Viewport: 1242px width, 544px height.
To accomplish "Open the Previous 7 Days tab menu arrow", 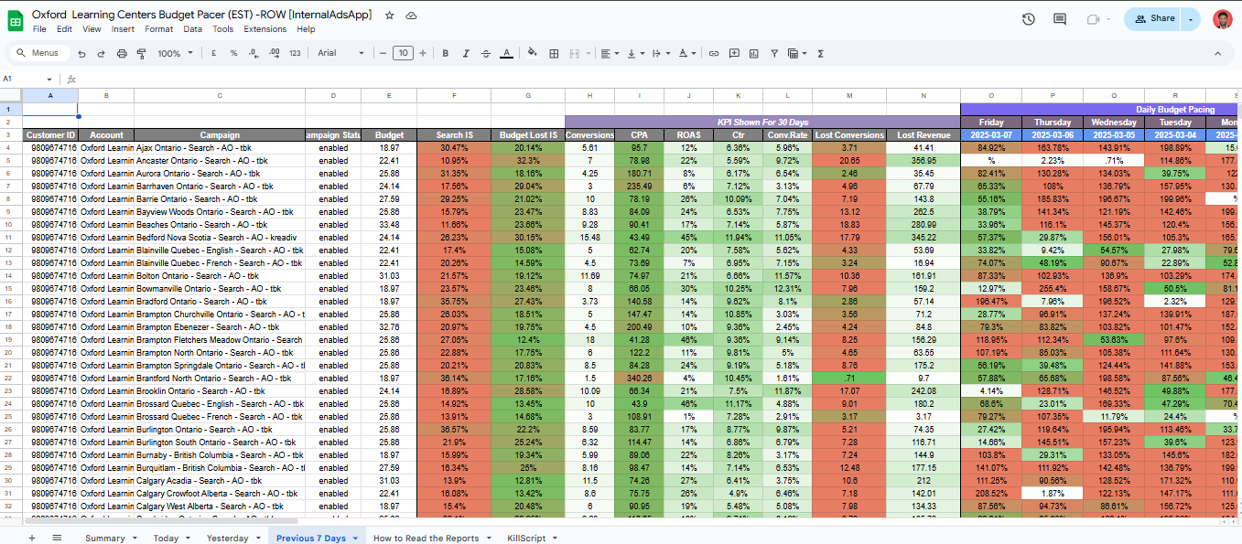I will coord(355,539).
